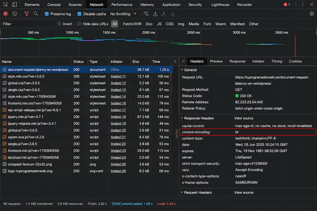
Task: Open the Response tab of request
Action: tap(237, 61)
